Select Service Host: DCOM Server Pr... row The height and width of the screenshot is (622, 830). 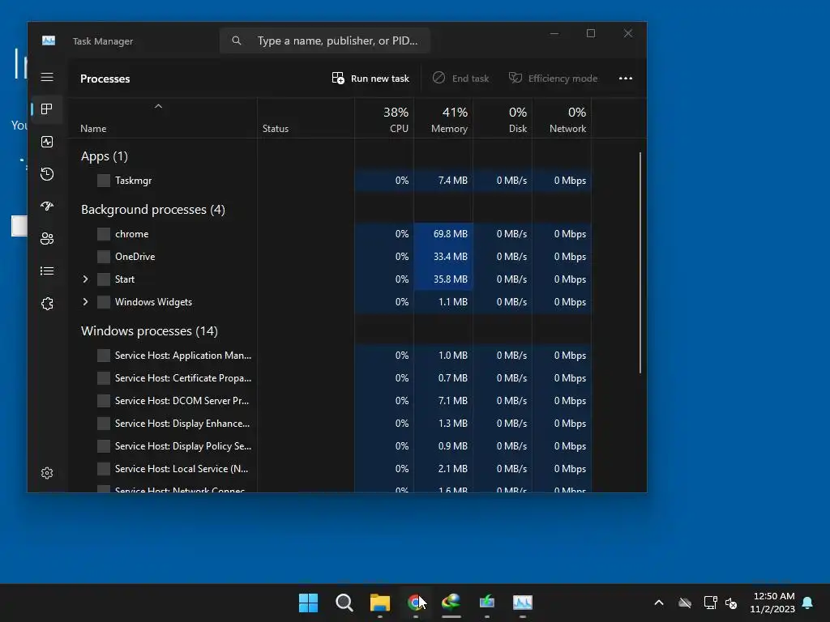[x=336, y=401]
